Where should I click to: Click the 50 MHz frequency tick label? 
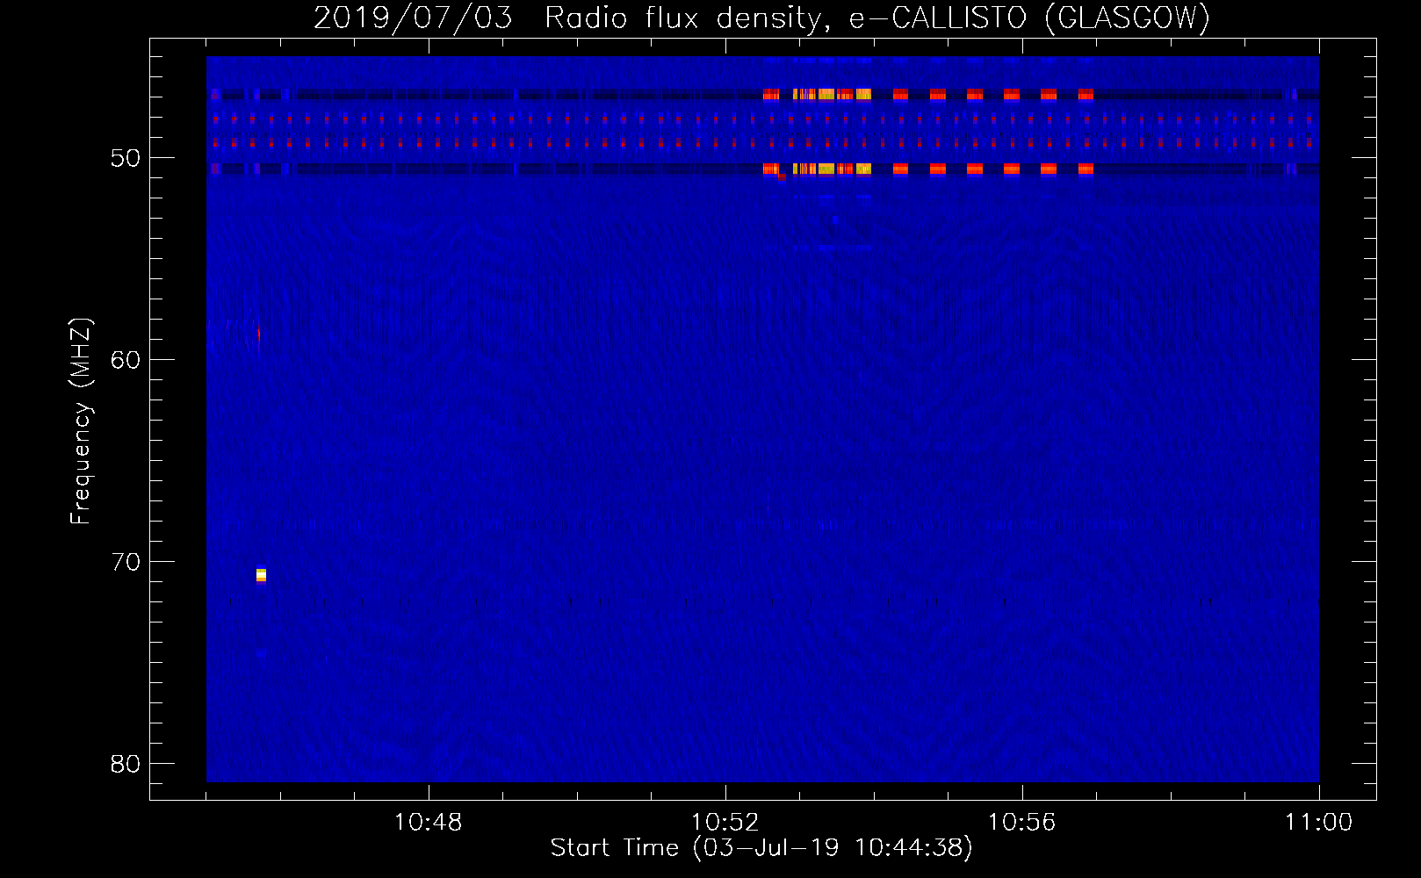pos(126,158)
